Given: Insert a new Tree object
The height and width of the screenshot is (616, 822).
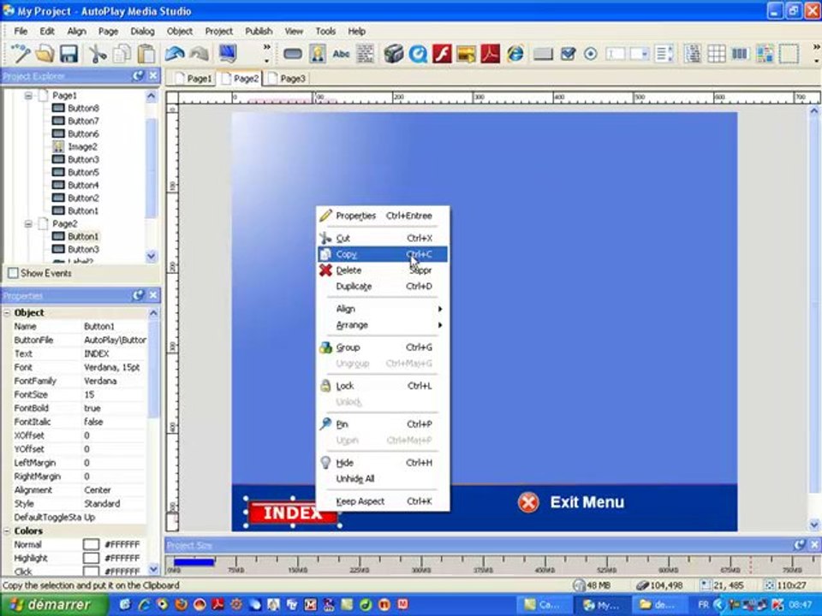Looking at the screenshot, I should [x=693, y=53].
